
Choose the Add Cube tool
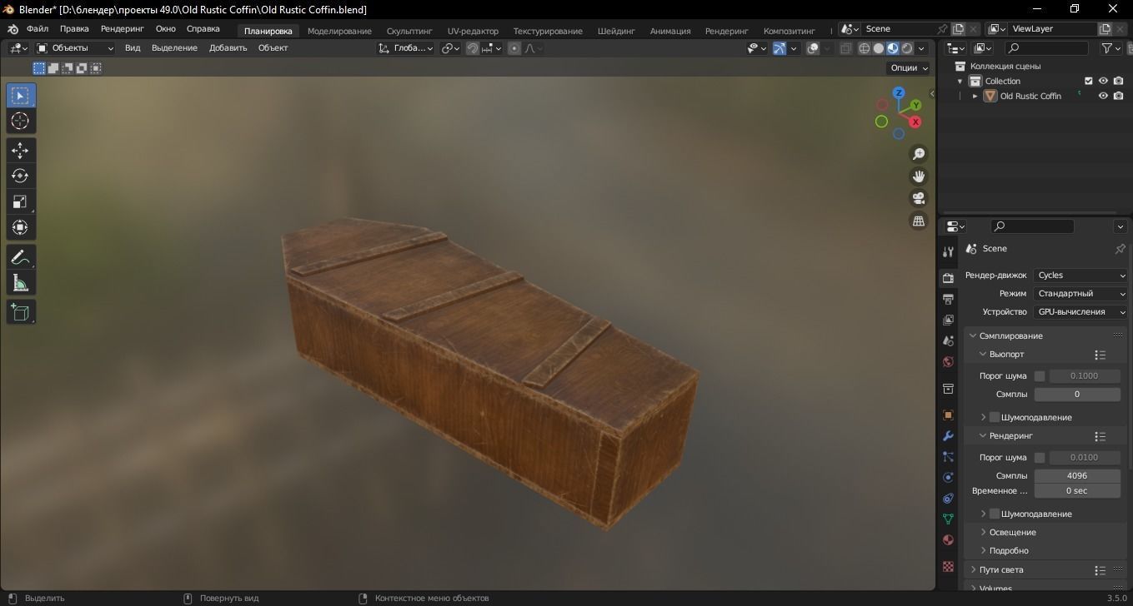tap(21, 312)
